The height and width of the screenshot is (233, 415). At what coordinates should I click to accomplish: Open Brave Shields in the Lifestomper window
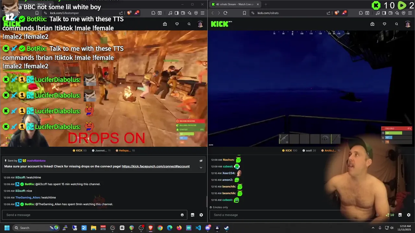pos(129,13)
